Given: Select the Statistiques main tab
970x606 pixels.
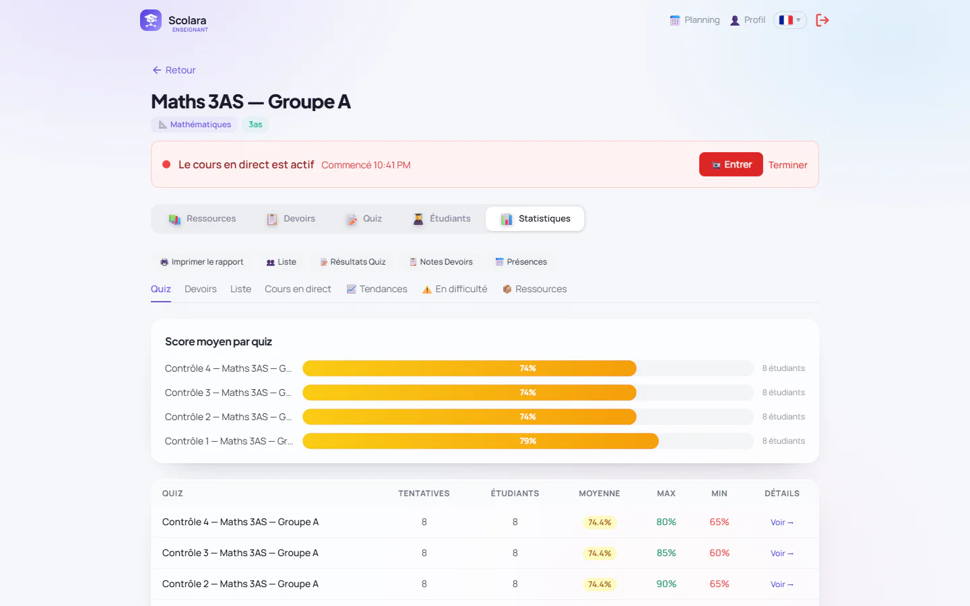Looking at the screenshot, I should (x=535, y=219).
